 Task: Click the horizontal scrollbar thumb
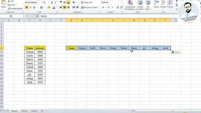point(168,111)
